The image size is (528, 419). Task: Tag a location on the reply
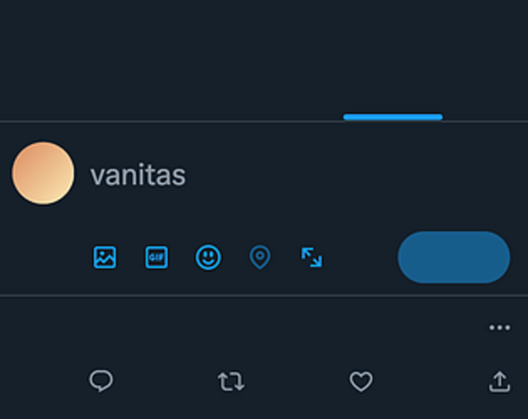pyautogui.click(x=260, y=257)
